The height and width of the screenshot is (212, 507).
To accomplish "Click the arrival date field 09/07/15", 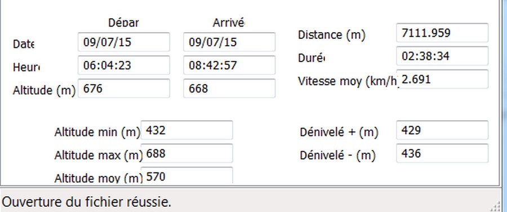I will tap(229, 42).
